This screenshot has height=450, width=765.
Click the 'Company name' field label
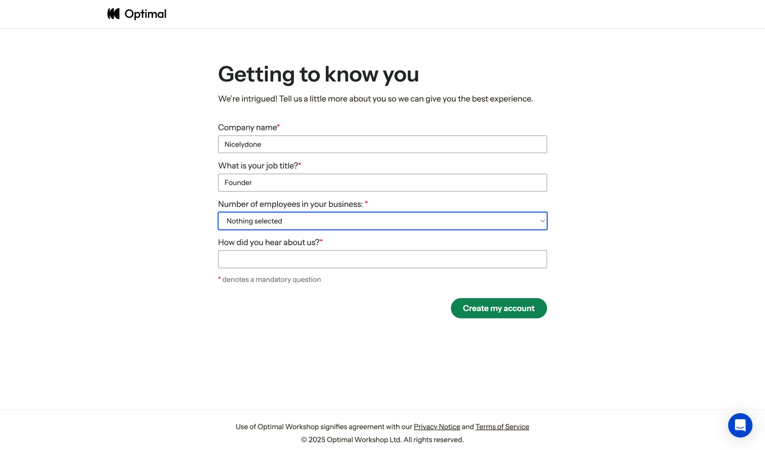tap(247, 127)
